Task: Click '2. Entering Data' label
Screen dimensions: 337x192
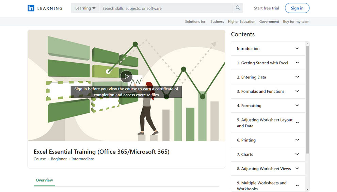Action: click(252, 77)
